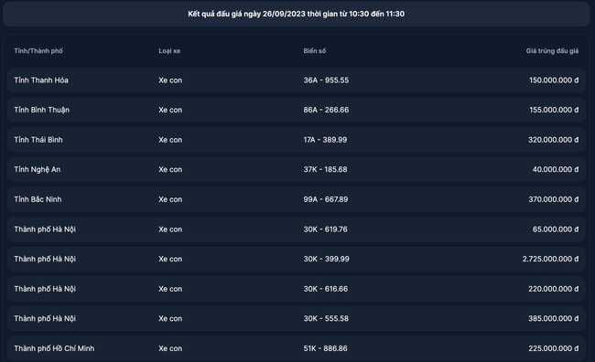595x362 pixels.
Task: Click plate number 30K - 619.76
Action: [325, 229]
